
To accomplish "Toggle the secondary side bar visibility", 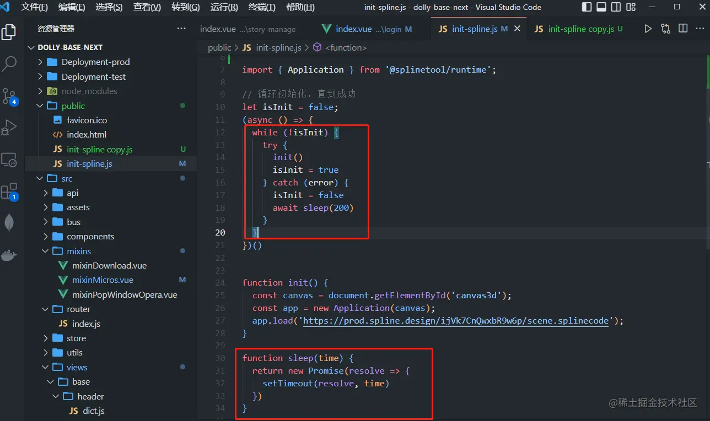I will tap(615, 7).
